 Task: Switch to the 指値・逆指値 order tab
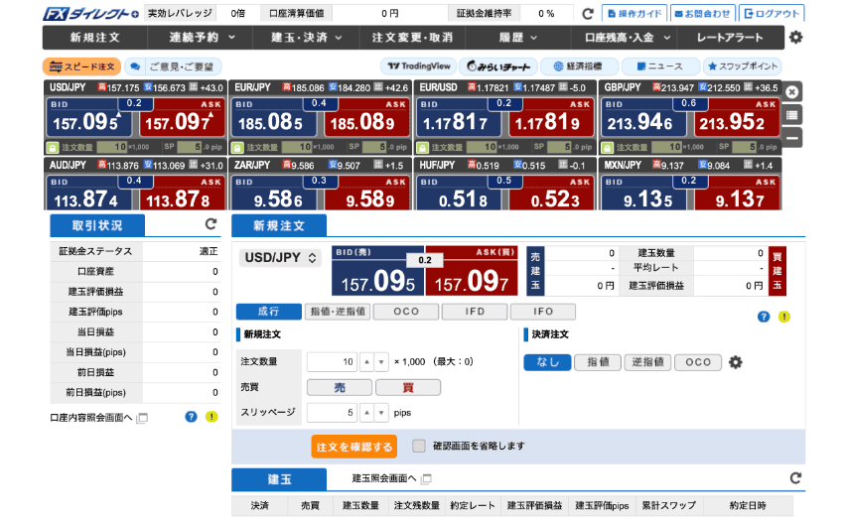point(338,312)
